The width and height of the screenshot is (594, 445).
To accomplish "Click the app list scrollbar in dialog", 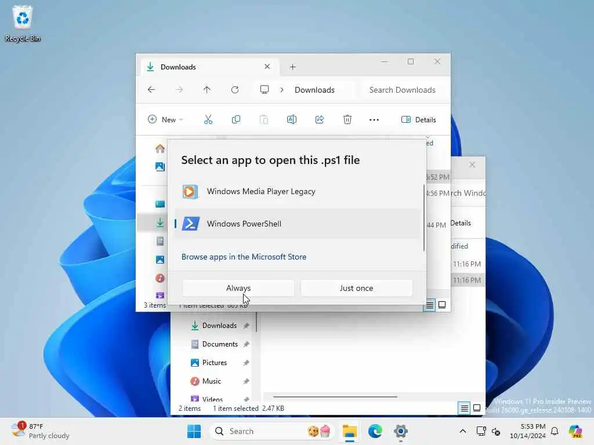I will [423, 218].
